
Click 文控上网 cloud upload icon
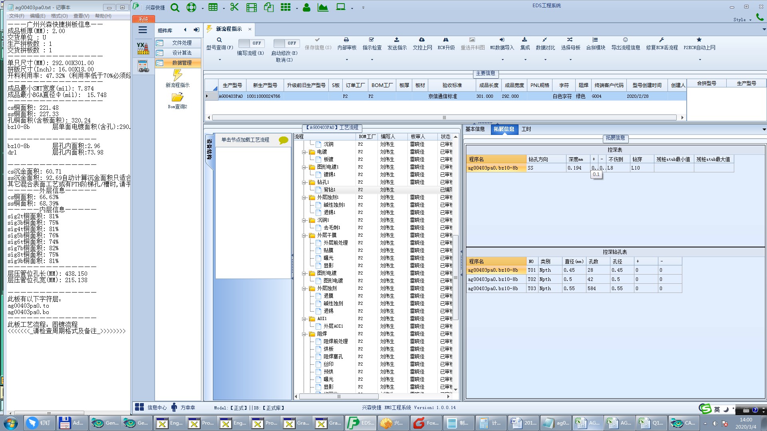point(422,40)
